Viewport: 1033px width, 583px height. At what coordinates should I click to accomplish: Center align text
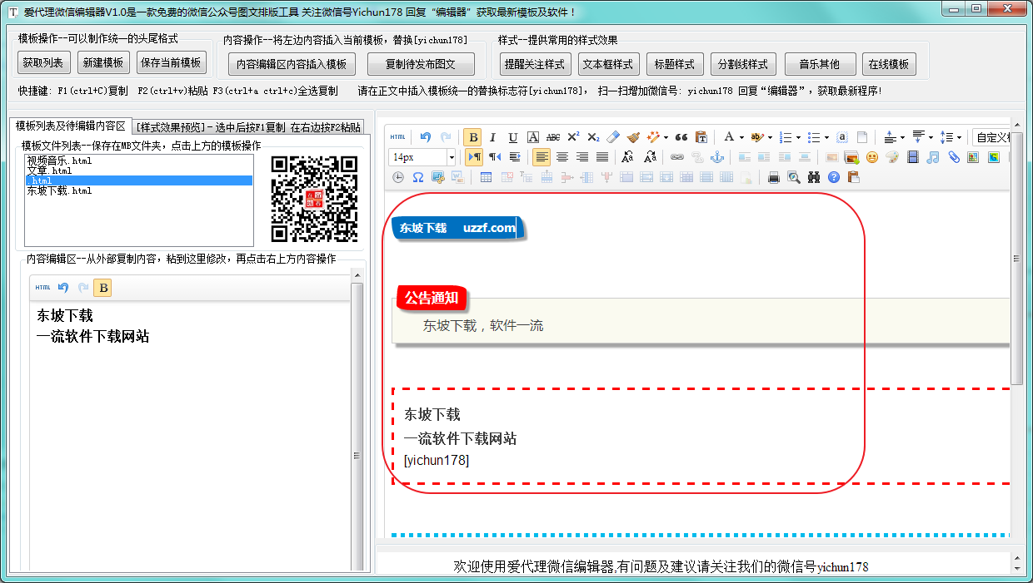click(562, 156)
